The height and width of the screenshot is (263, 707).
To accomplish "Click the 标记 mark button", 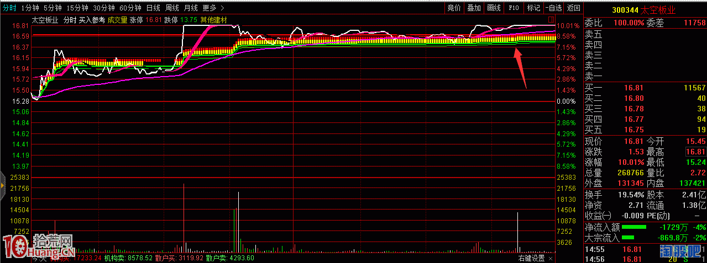I will pos(533,8).
